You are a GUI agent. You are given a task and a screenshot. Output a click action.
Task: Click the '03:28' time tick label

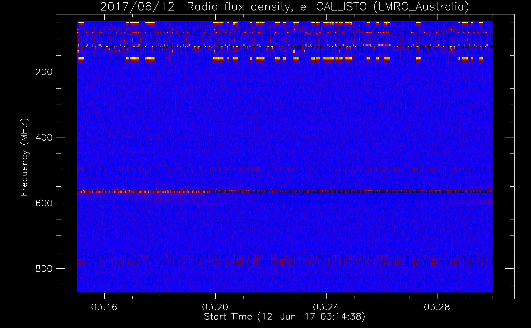click(x=437, y=307)
